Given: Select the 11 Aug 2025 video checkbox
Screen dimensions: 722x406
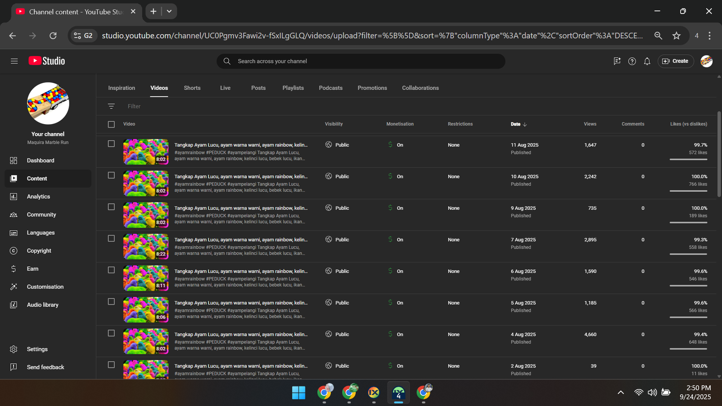Looking at the screenshot, I should point(111,144).
